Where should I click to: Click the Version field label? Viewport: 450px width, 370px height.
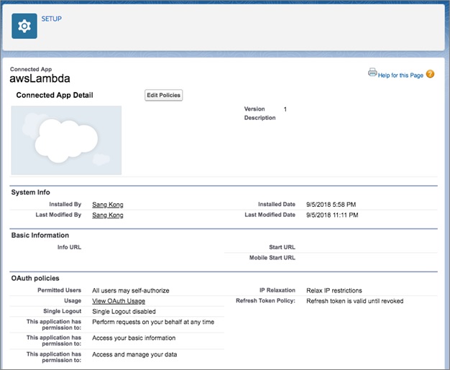click(x=254, y=109)
